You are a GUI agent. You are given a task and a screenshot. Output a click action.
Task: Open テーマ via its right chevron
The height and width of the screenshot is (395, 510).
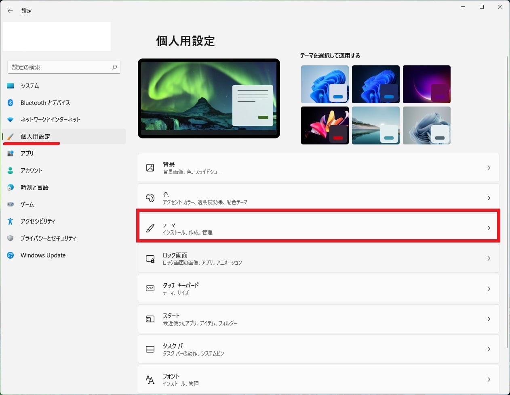click(x=489, y=228)
